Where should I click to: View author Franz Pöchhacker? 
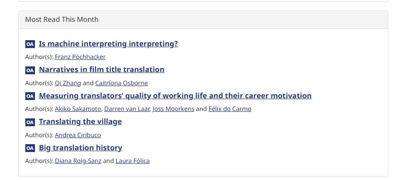[80, 57]
